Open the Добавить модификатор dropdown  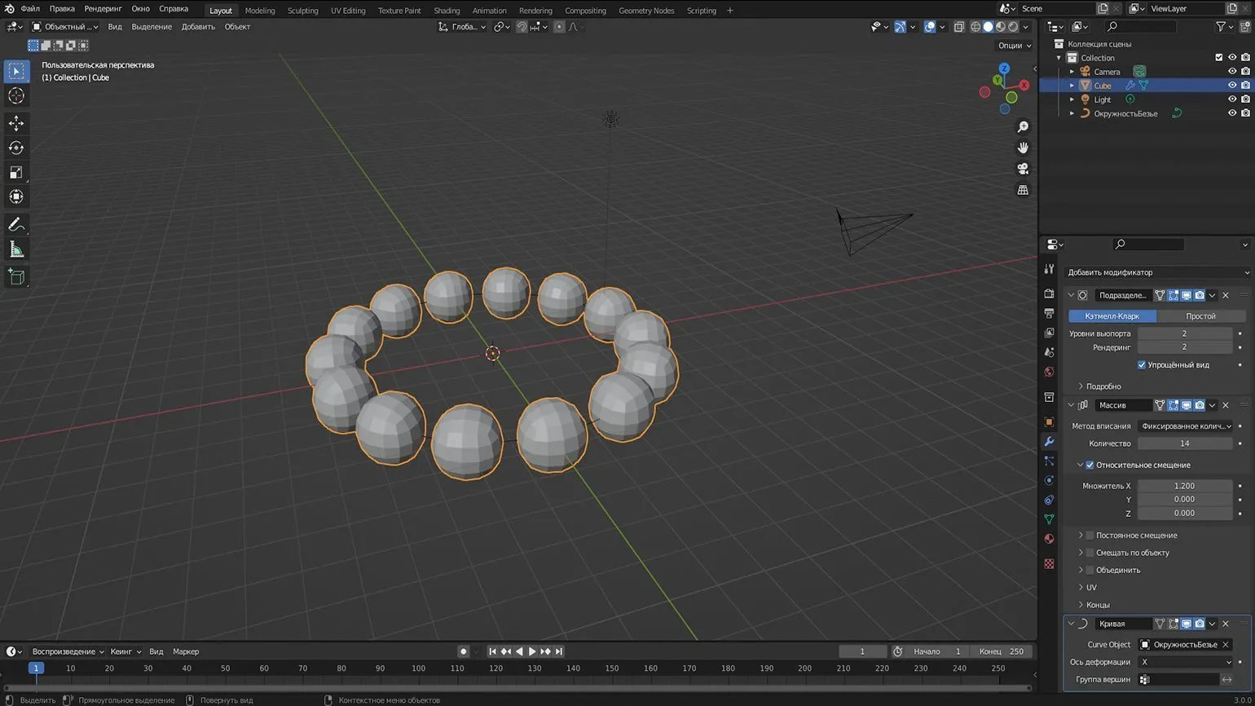coord(1156,272)
